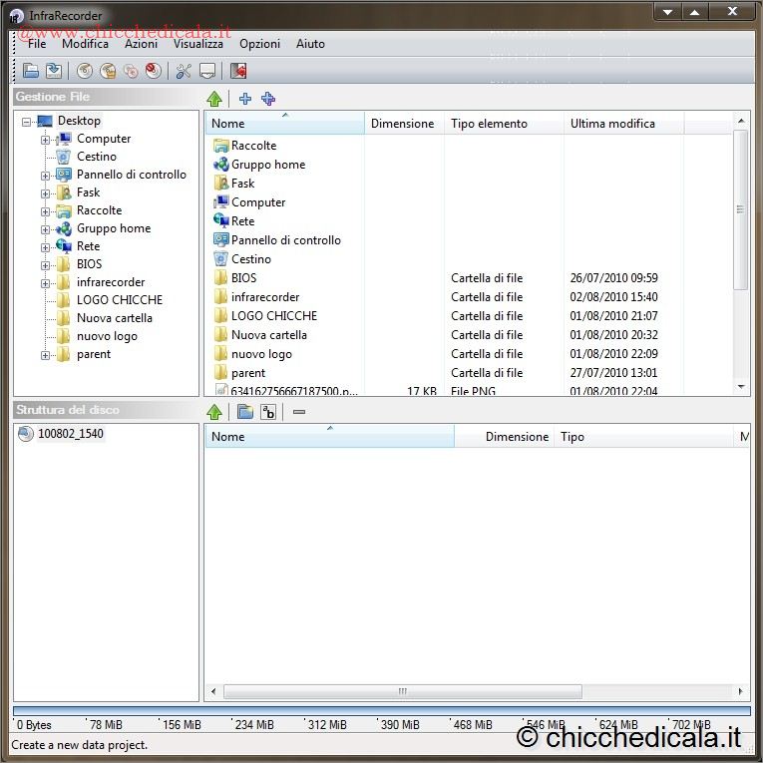This screenshot has width=763, height=763.
Task: Click the Copy disc toolbar icon
Action: [x=131, y=71]
